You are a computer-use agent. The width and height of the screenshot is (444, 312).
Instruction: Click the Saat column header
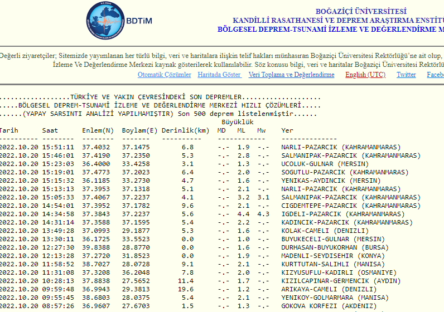[50, 130]
